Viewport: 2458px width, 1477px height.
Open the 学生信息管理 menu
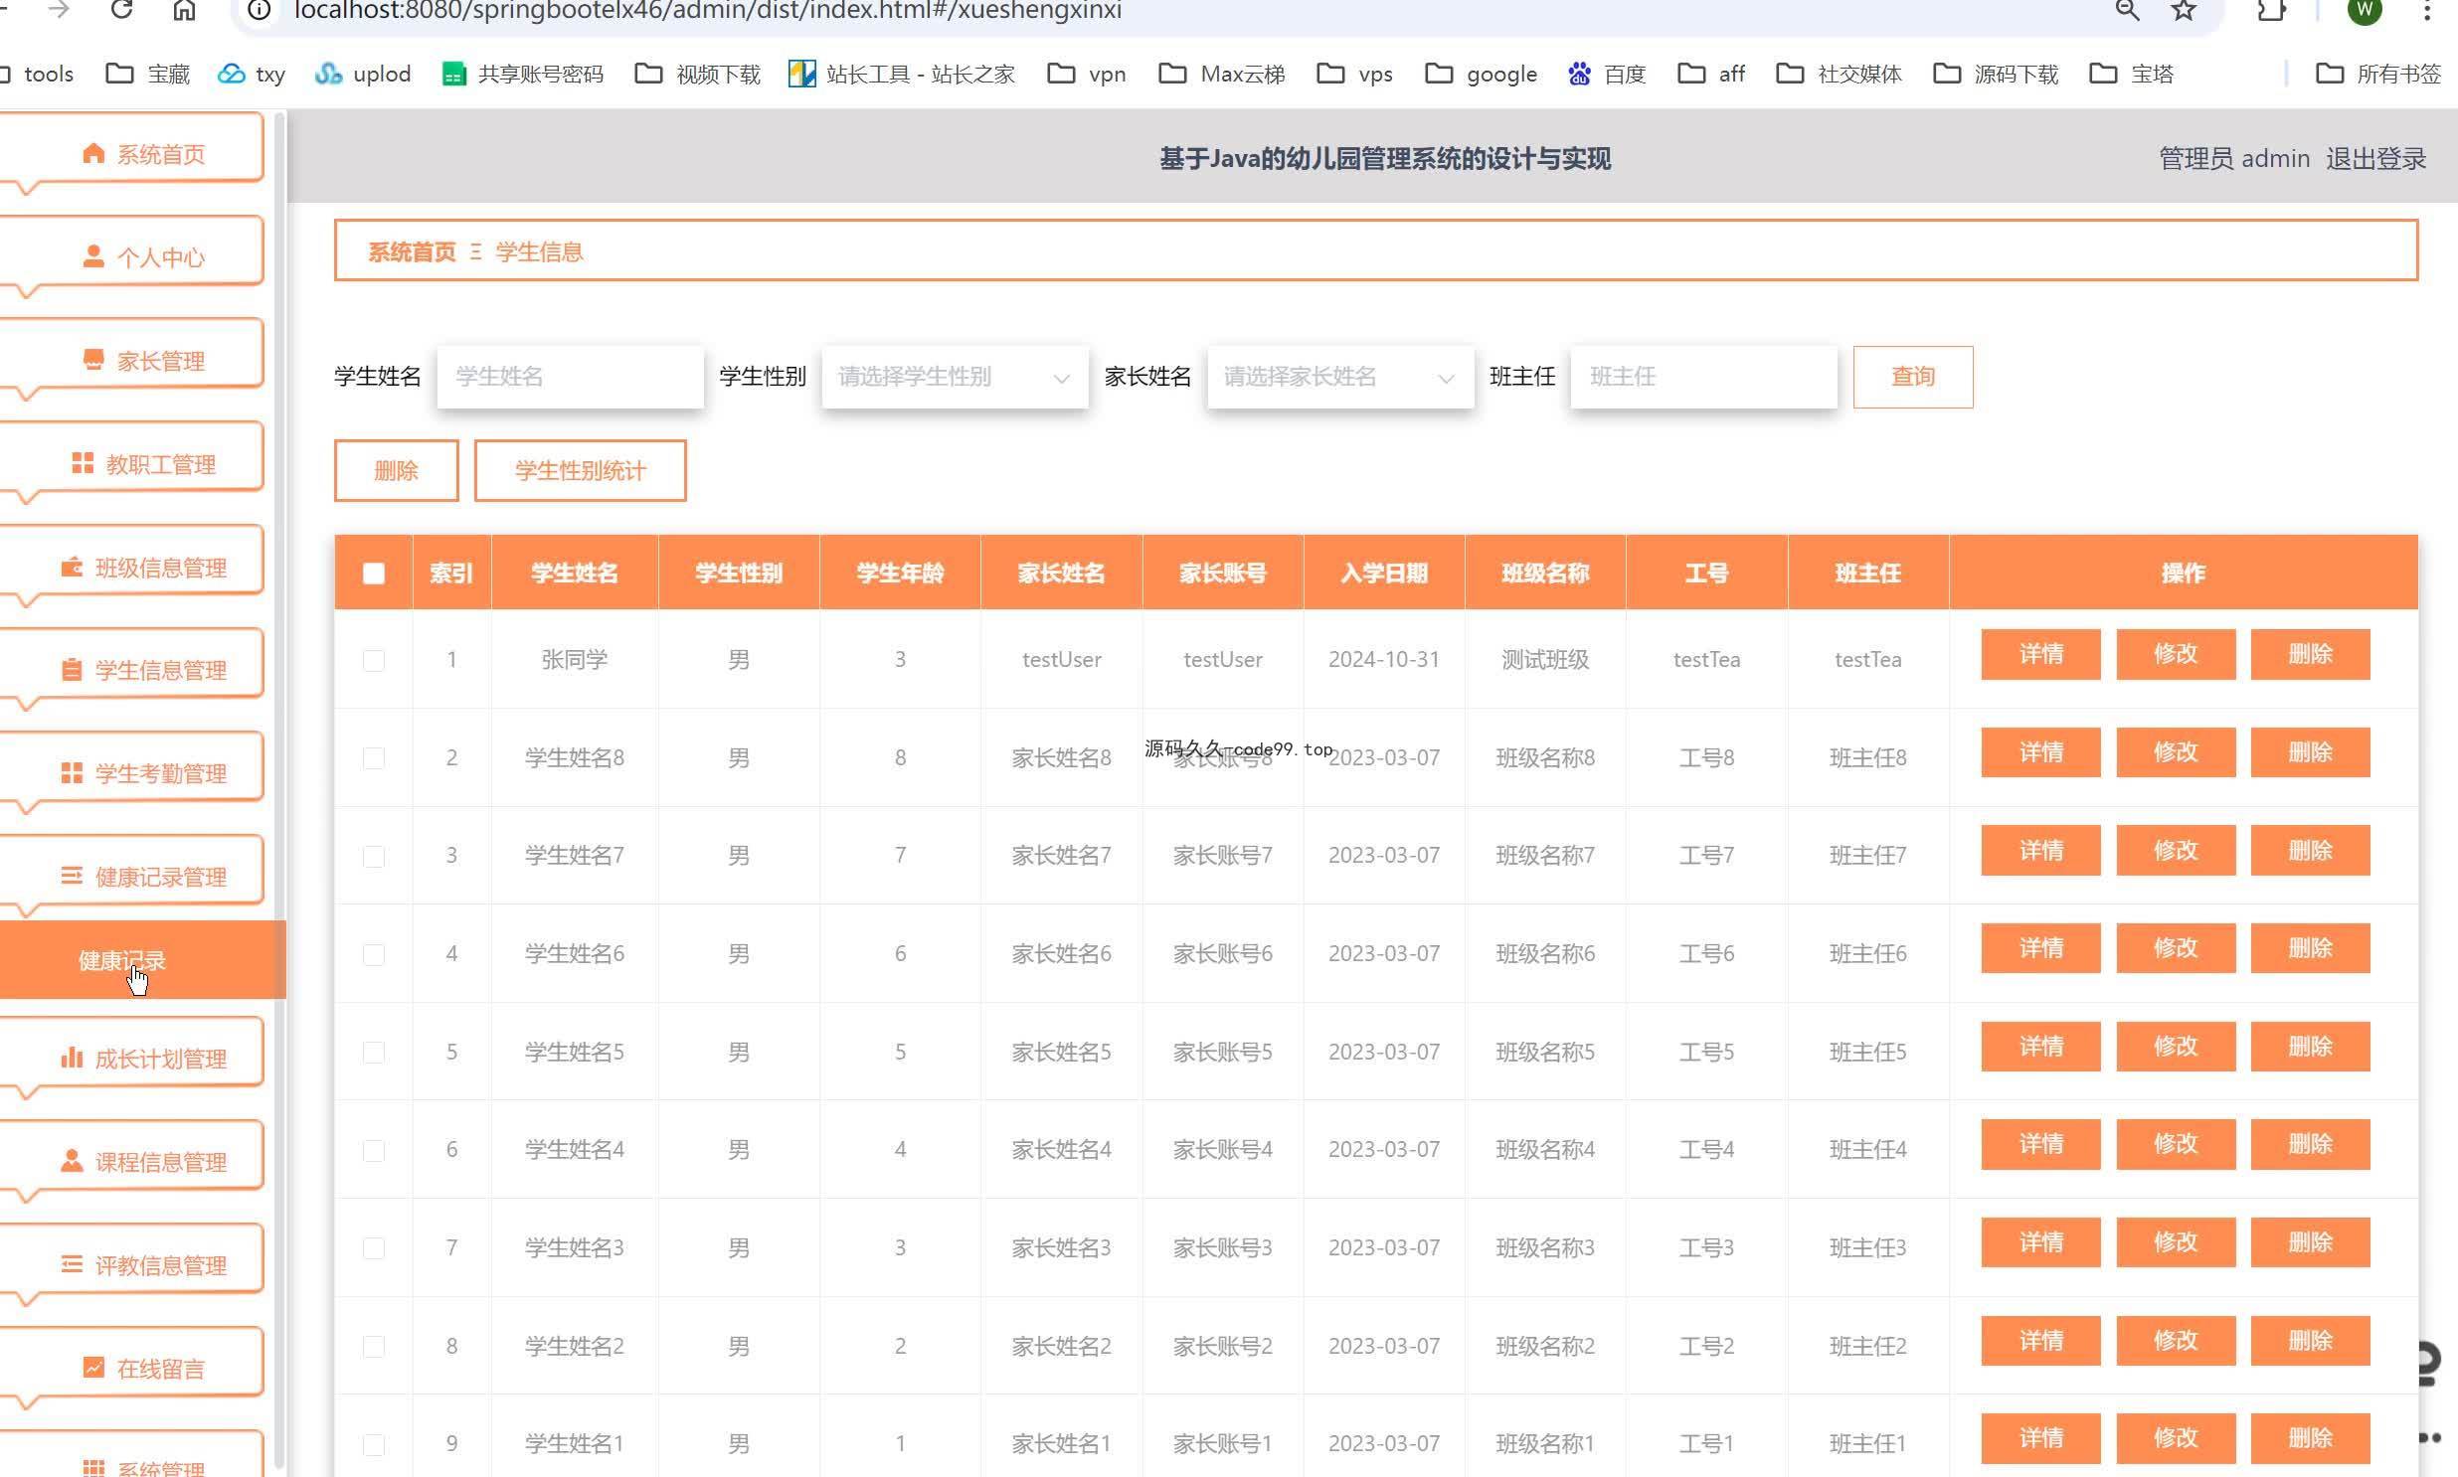tap(132, 663)
